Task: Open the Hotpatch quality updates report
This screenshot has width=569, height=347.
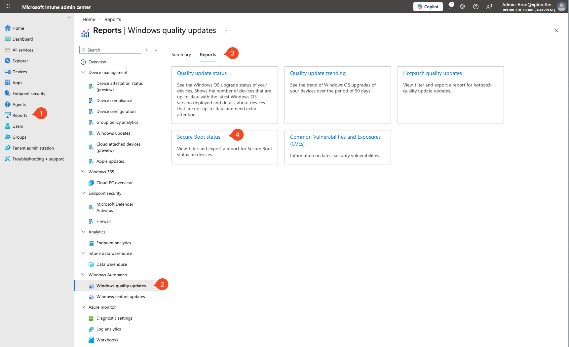Action: 432,73
